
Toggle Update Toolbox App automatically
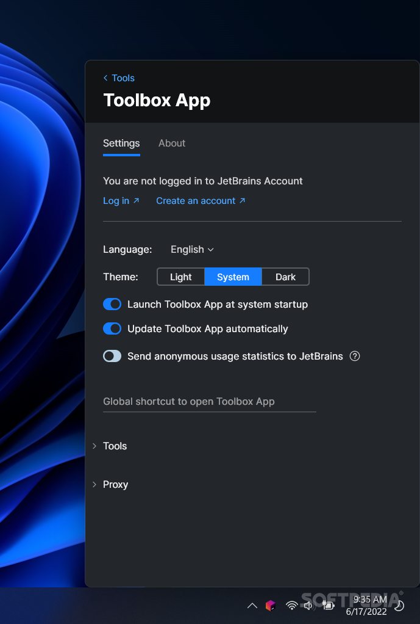point(112,328)
